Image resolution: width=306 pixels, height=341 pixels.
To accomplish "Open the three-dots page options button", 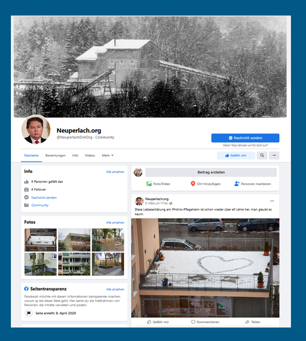I will [x=274, y=155].
